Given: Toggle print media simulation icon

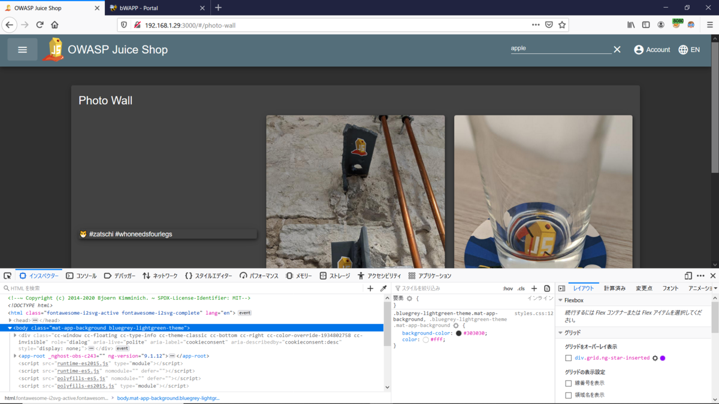Looking at the screenshot, I should (547, 288).
